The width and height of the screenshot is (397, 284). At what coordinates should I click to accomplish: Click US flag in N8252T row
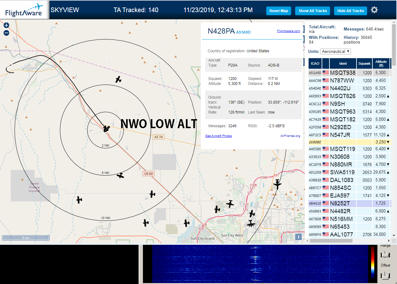326,203
